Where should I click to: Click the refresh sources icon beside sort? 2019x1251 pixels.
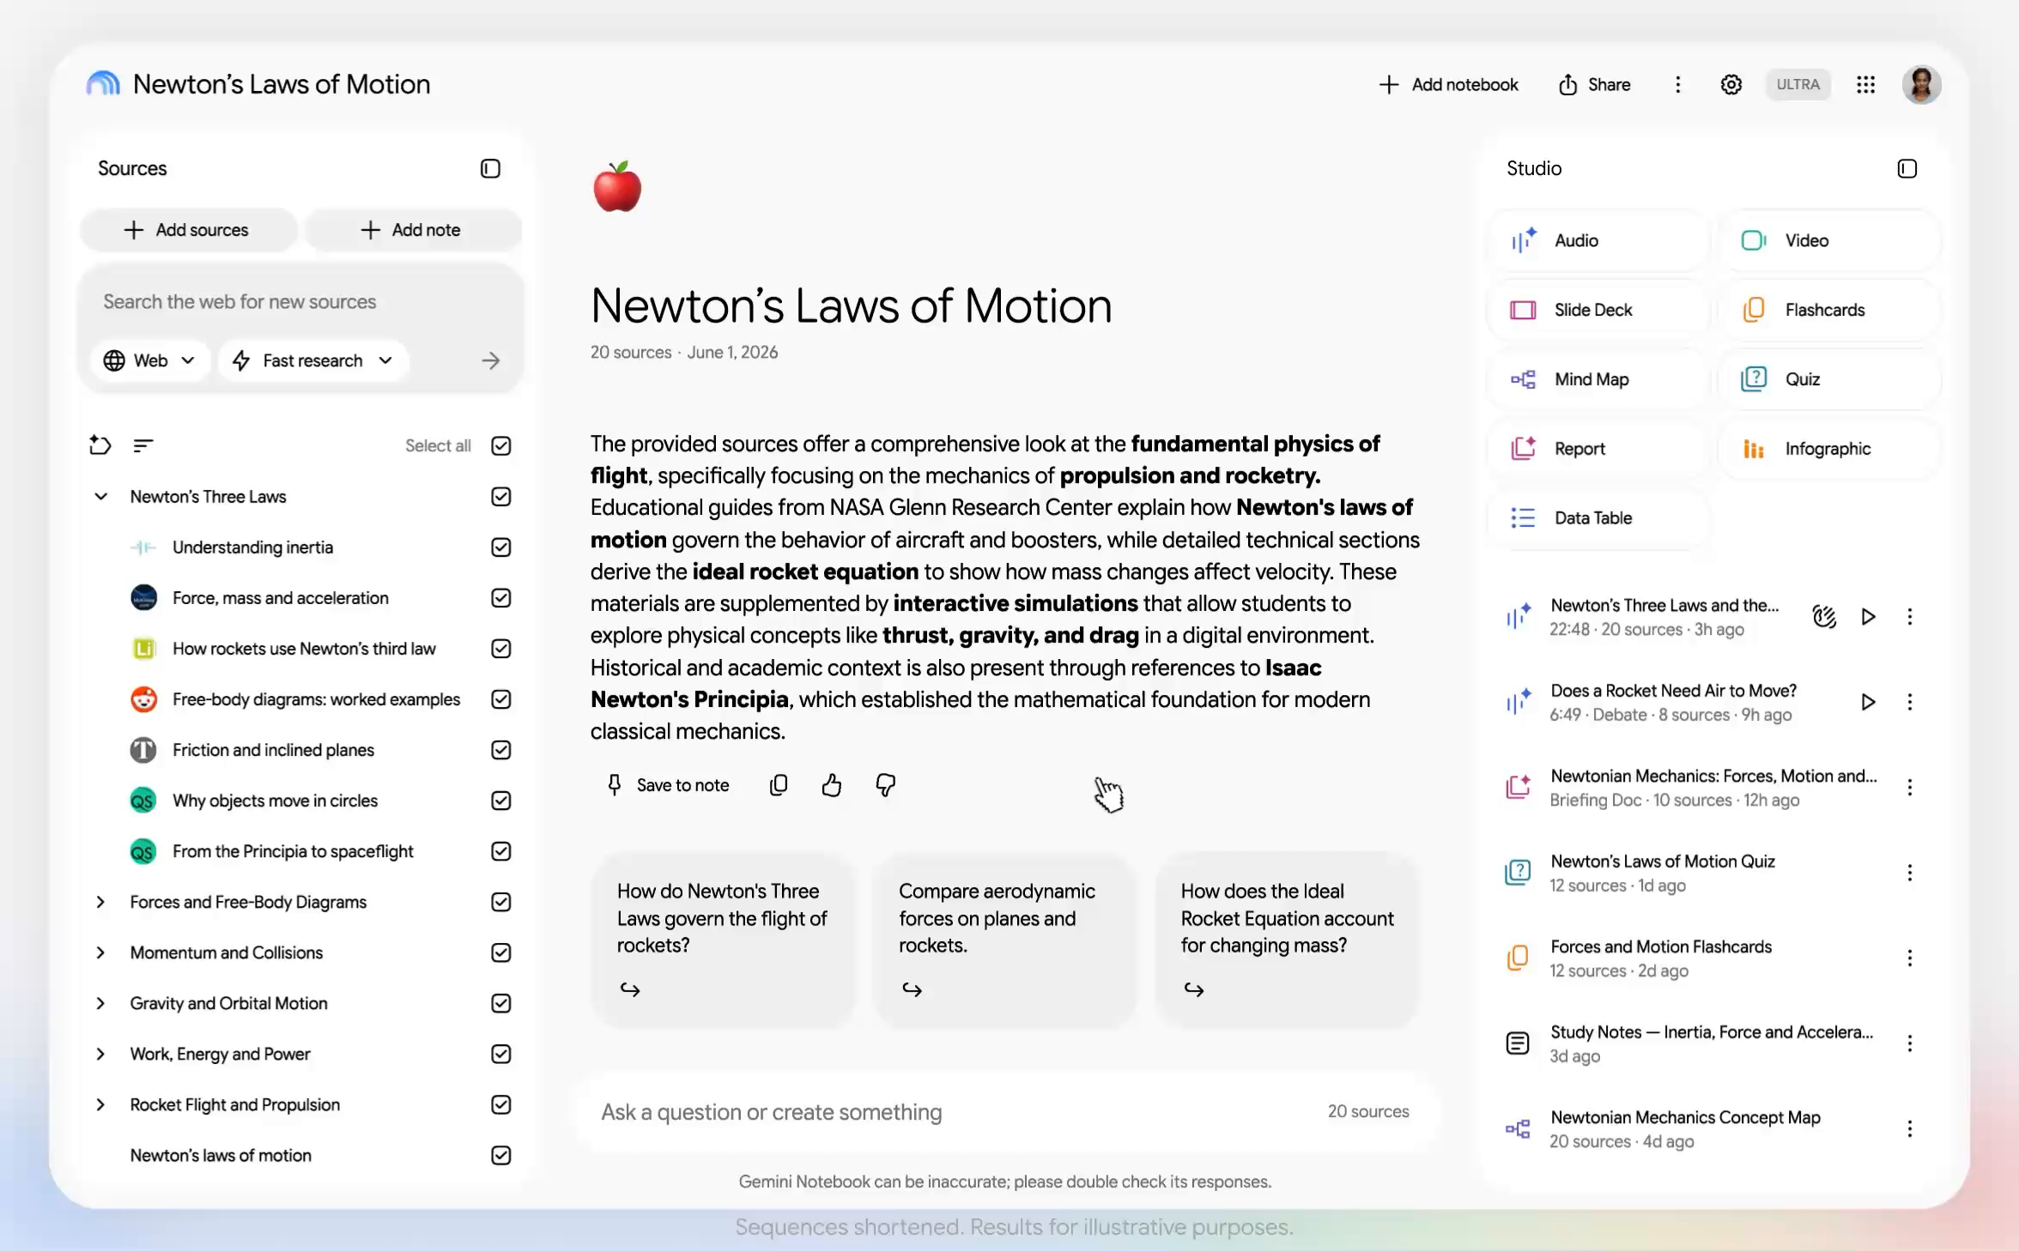click(x=100, y=444)
